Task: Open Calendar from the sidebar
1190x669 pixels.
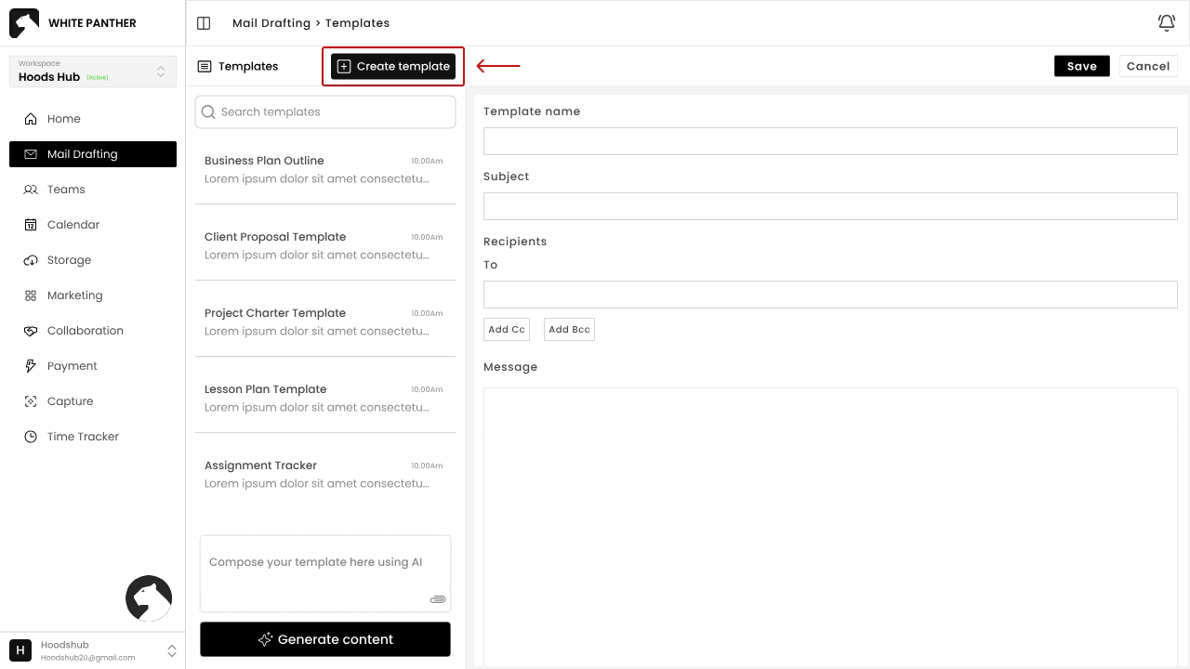Action: 73,225
